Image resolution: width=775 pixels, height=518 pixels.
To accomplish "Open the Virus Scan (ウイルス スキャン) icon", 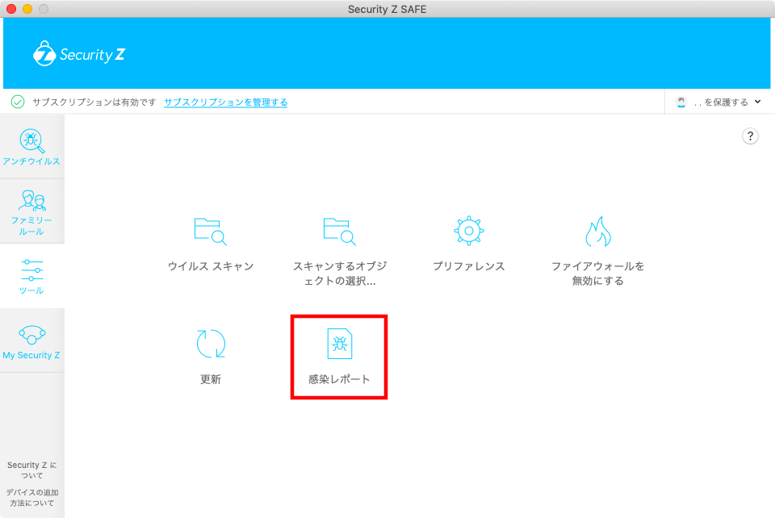I will point(210,232).
